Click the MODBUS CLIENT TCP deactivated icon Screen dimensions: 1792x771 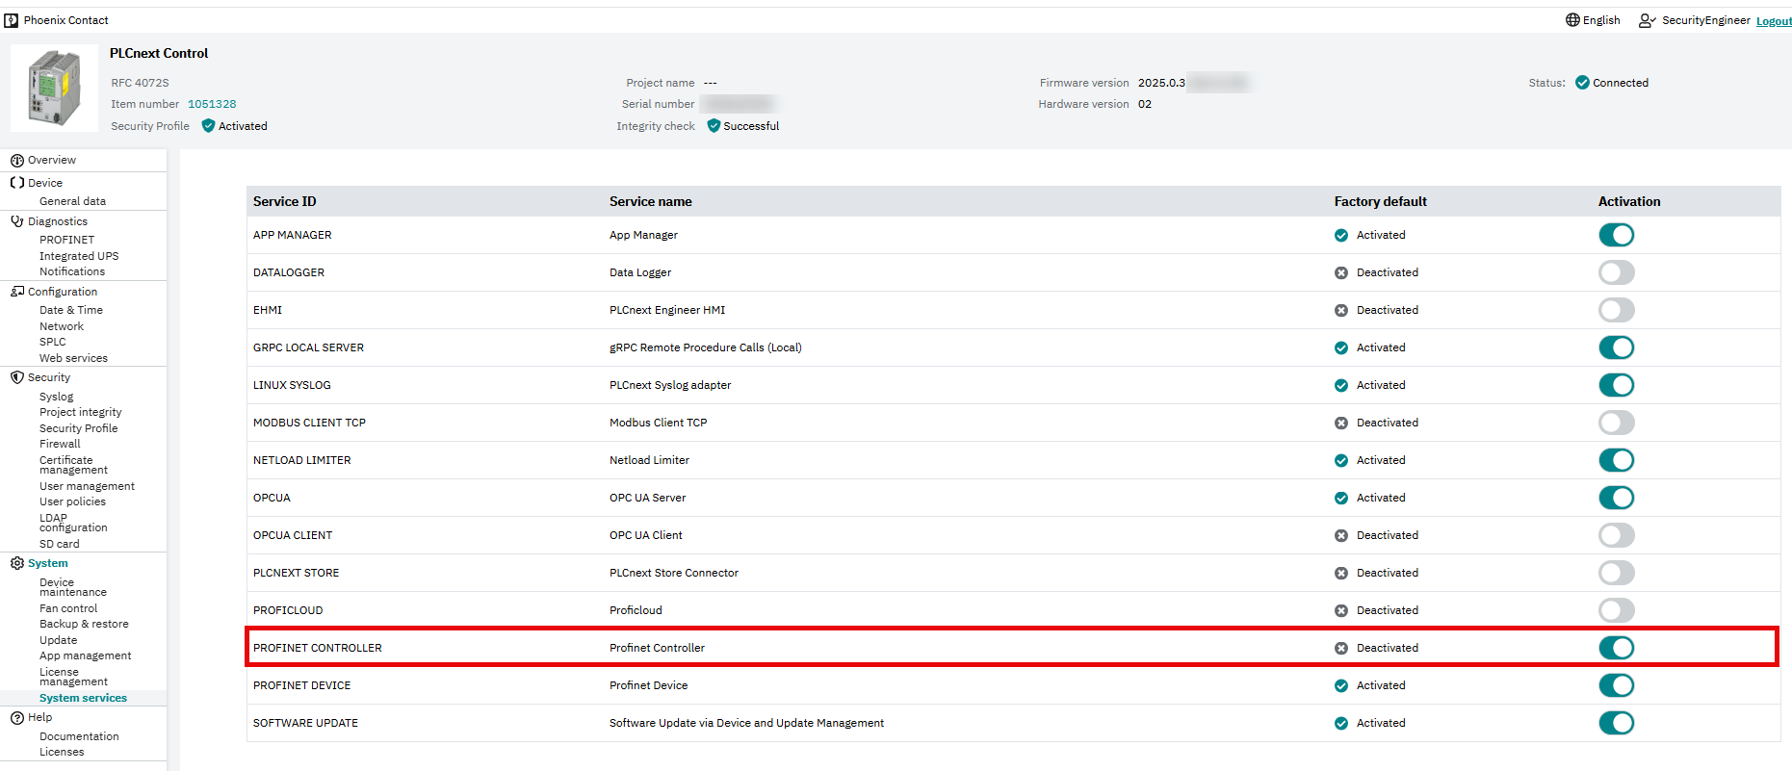1341,424
